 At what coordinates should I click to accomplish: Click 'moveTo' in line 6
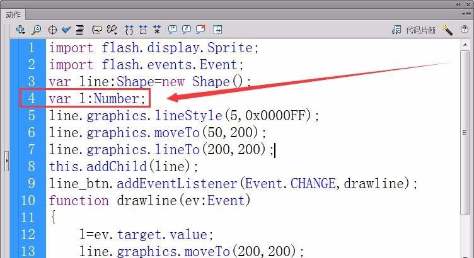[x=177, y=133]
